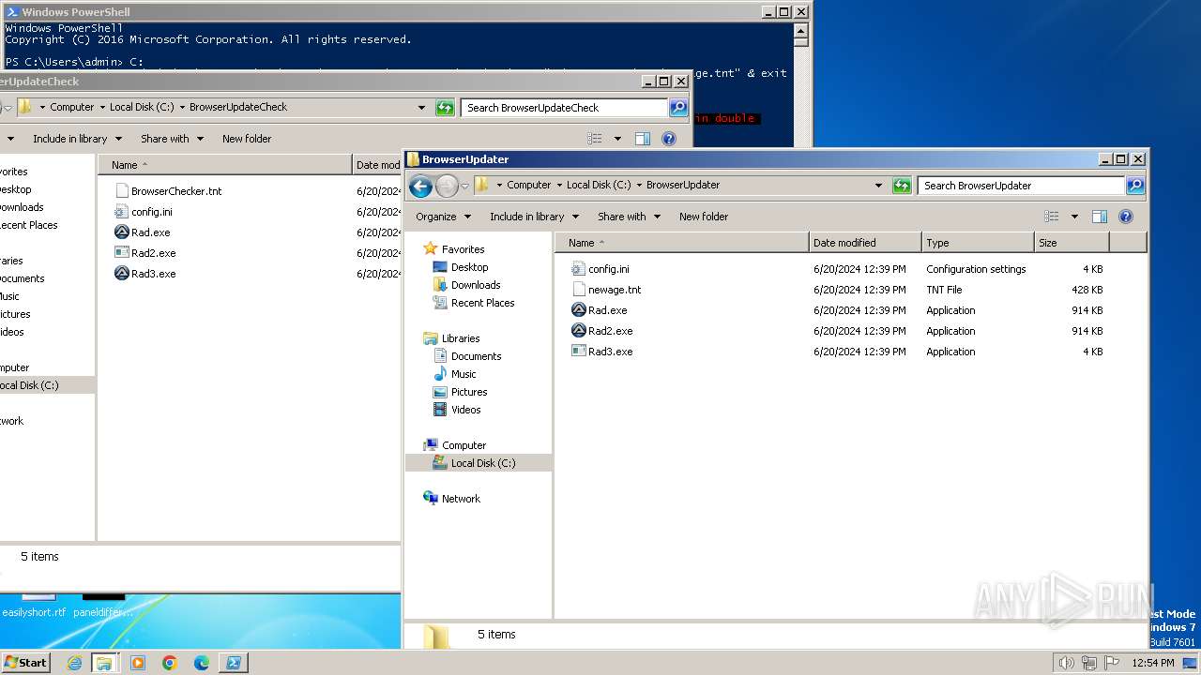Sort by Type column in BrowserUpdater
The height and width of the screenshot is (675, 1201).
(978, 243)
